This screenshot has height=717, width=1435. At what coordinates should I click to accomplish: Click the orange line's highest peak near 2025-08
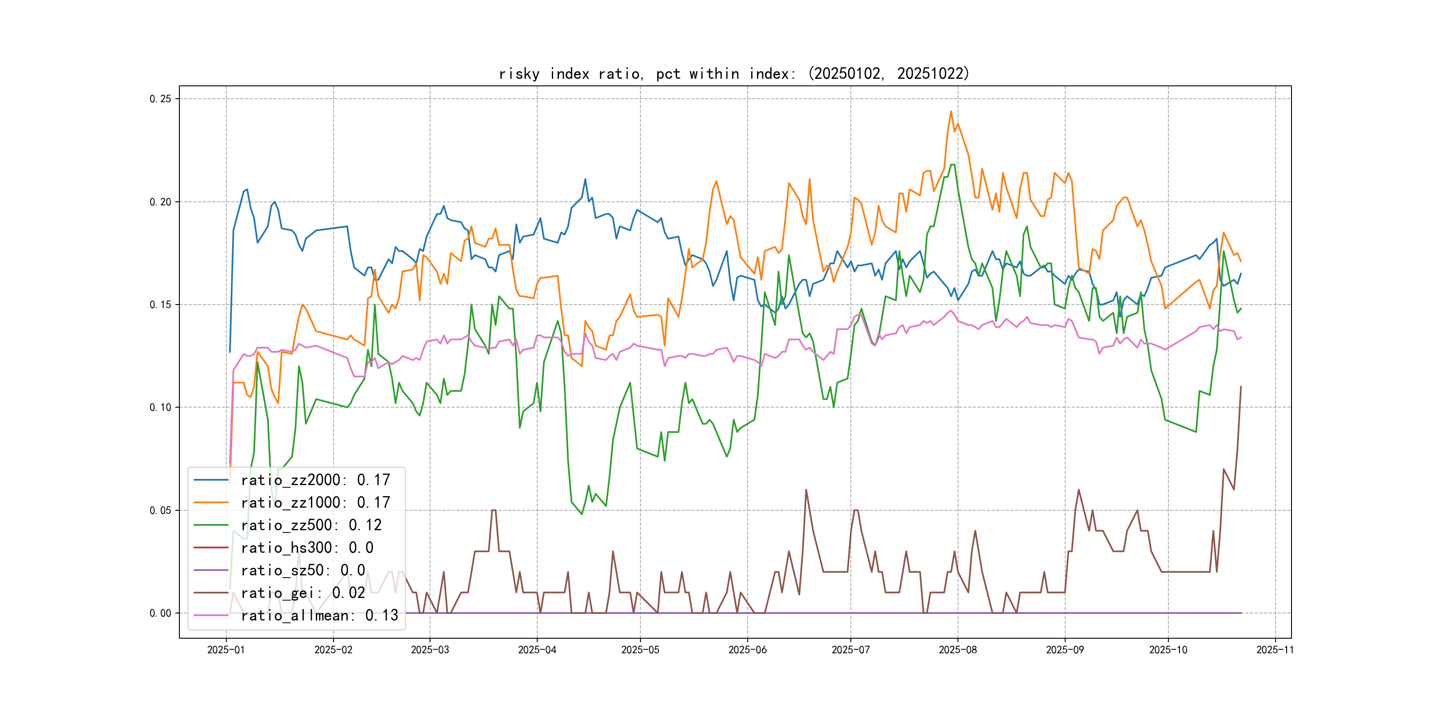(x=951, y=112)
